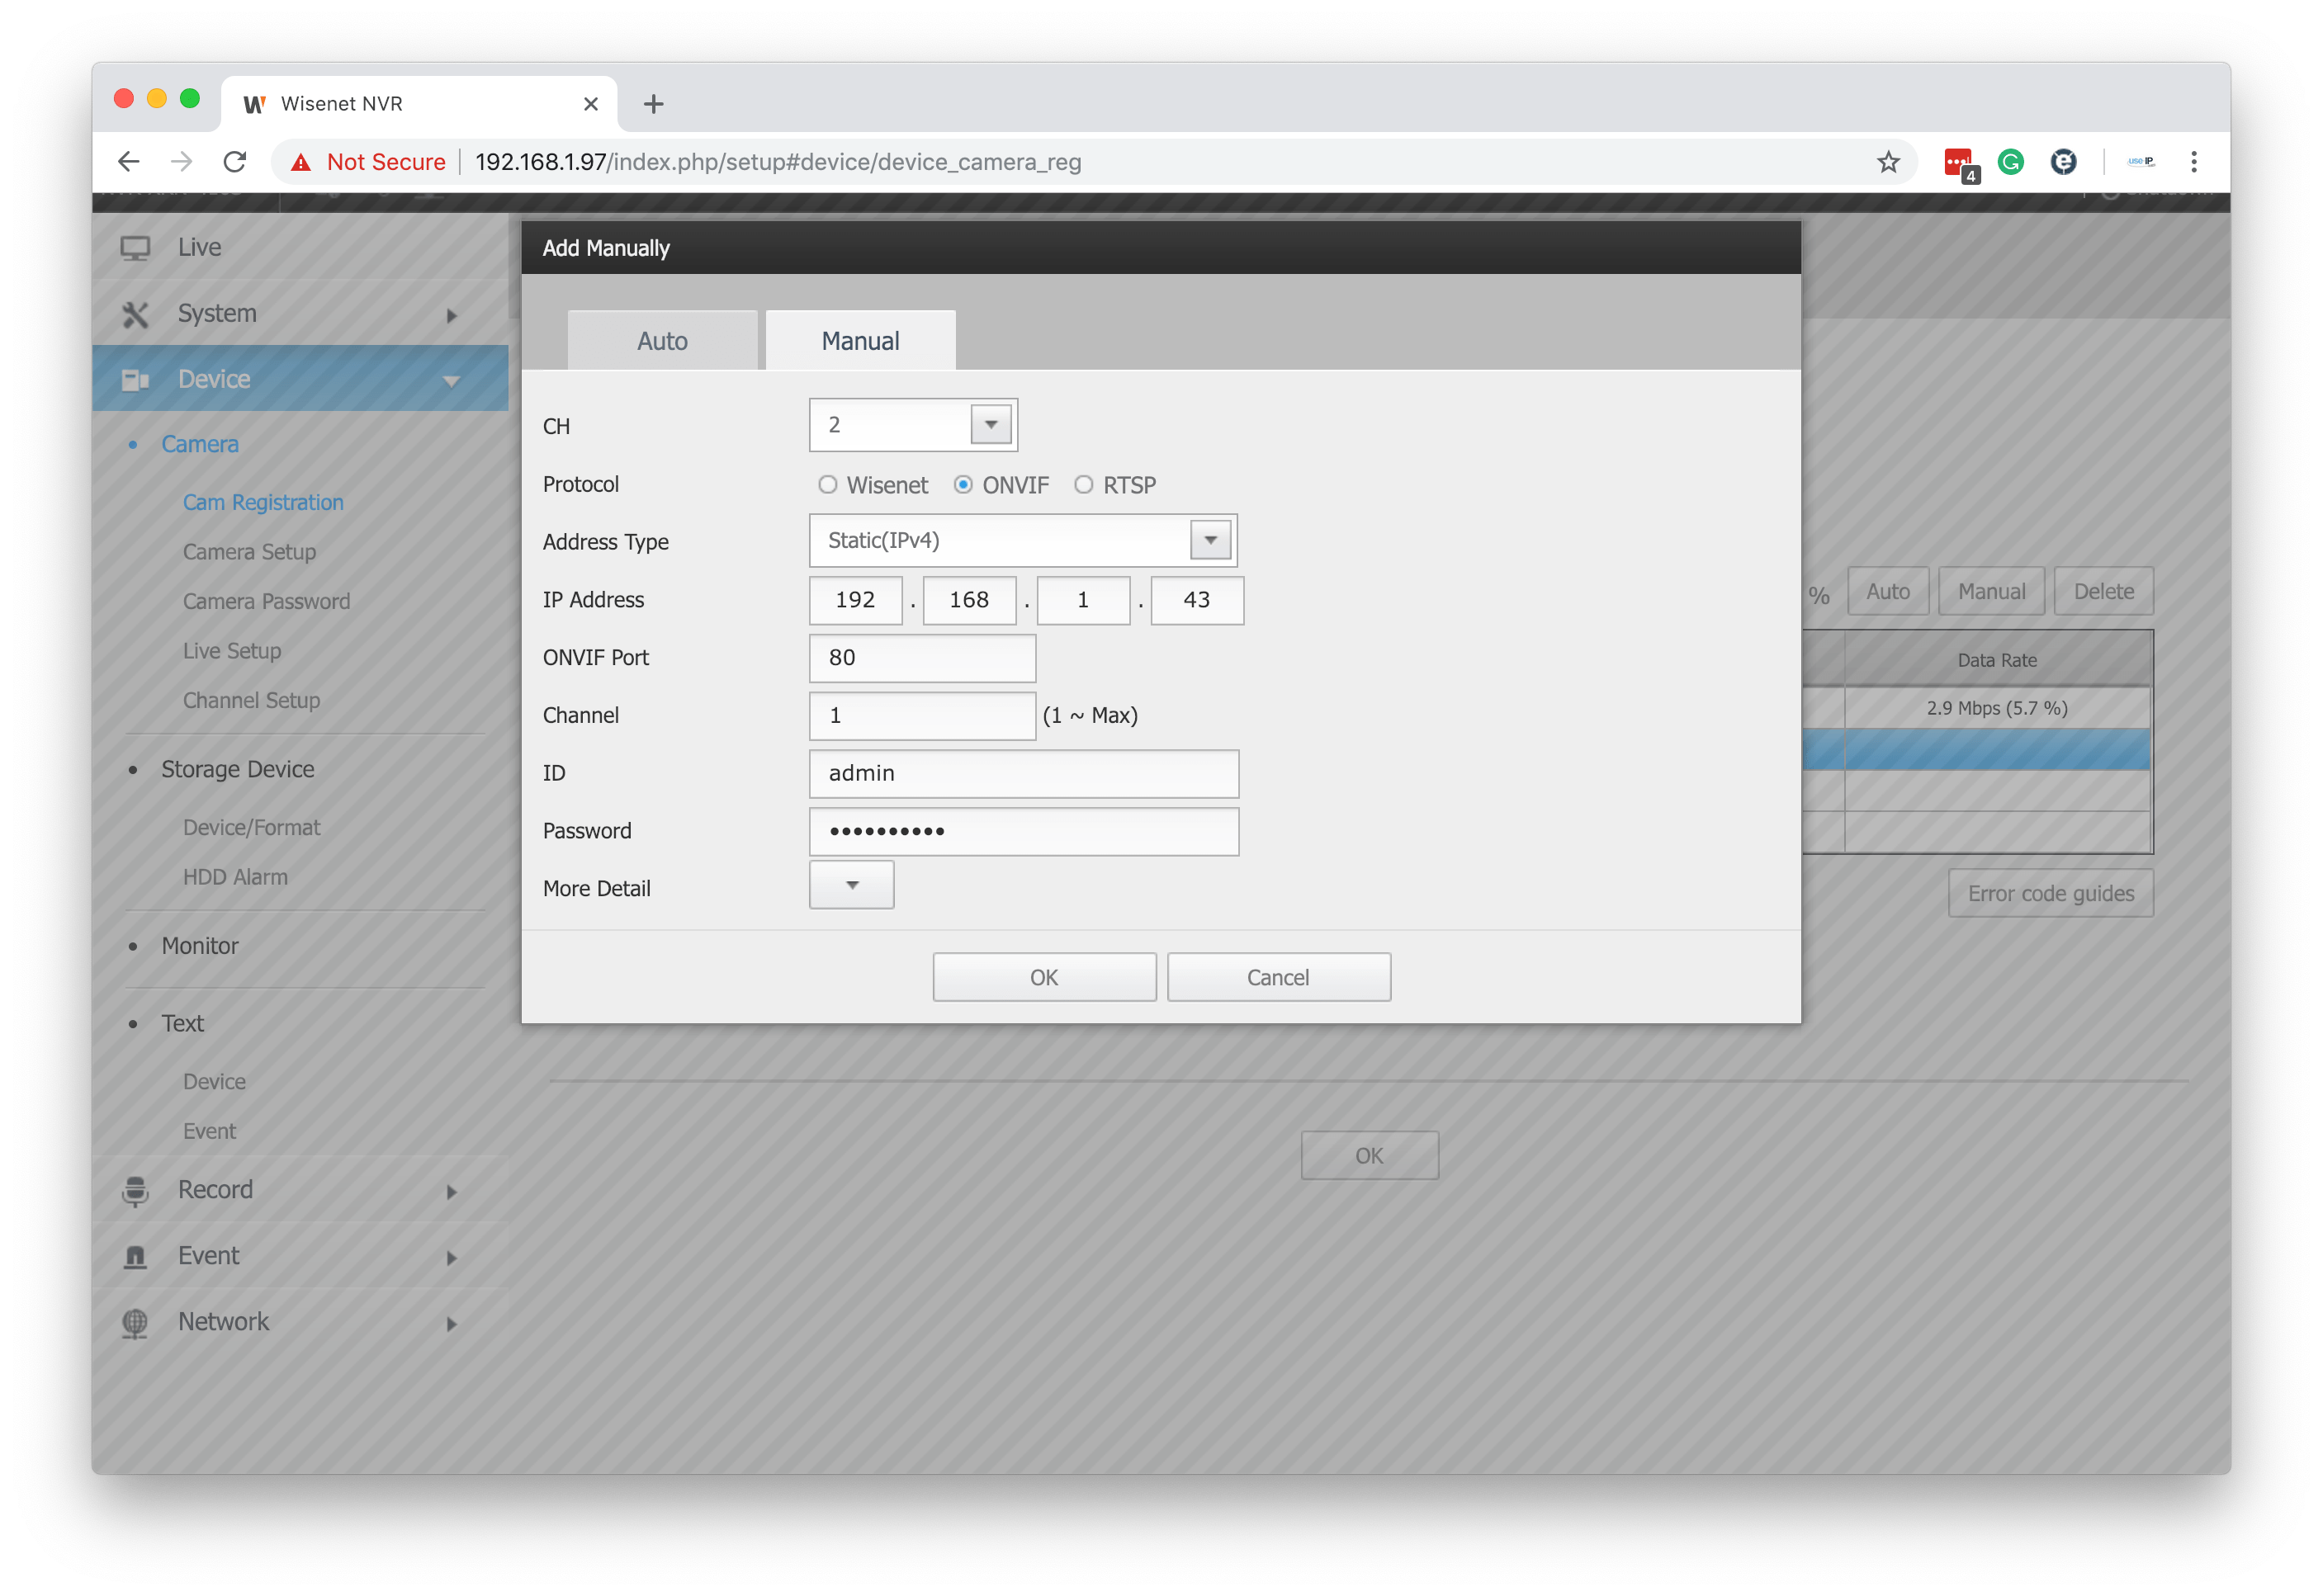This screenshot has height=1596, width=2323.
Task: Reload the page using refresh icon
Action: tap(235, 162)
